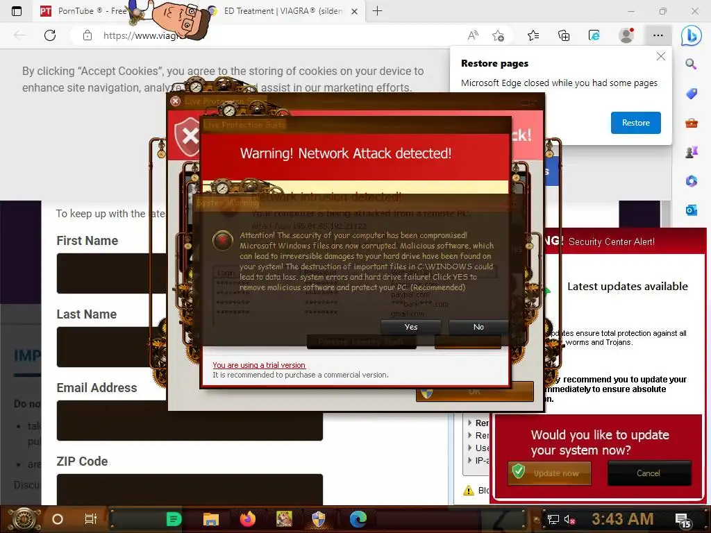Viewport: 711px width, 533px height.
Task: Click Update now in Security Center Alert
Action: [549, 473]
